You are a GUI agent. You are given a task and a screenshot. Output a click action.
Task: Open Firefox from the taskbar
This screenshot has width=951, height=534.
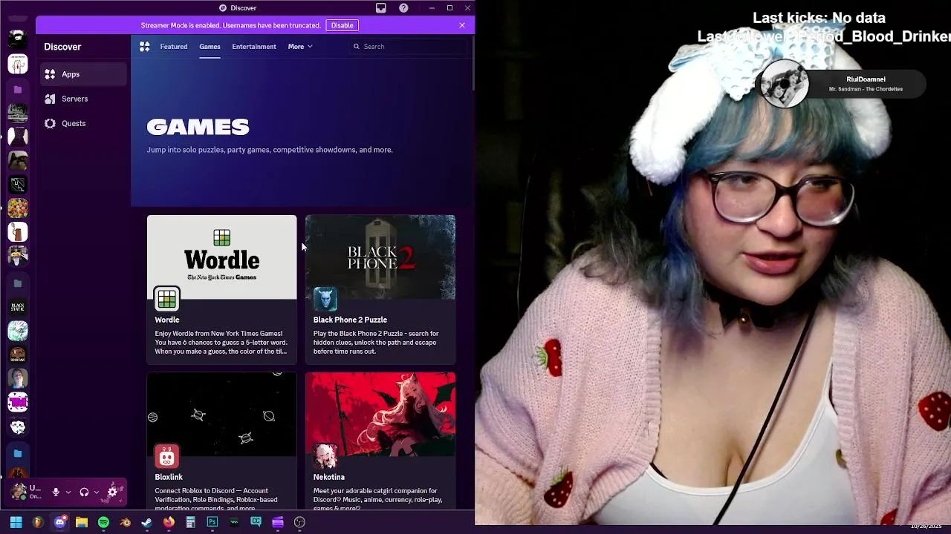(169, 522)
